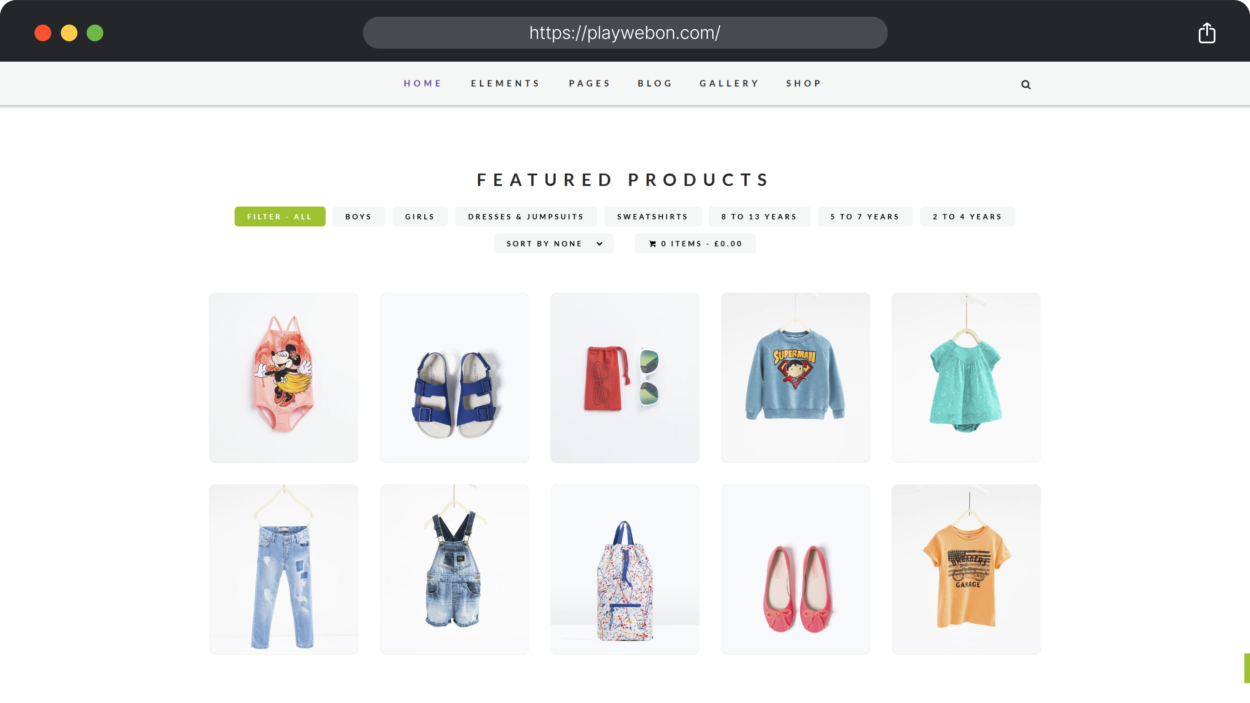The image size is (1250, 703).
Task: Go to the Blog menu
Action: (x=655, y=83)
